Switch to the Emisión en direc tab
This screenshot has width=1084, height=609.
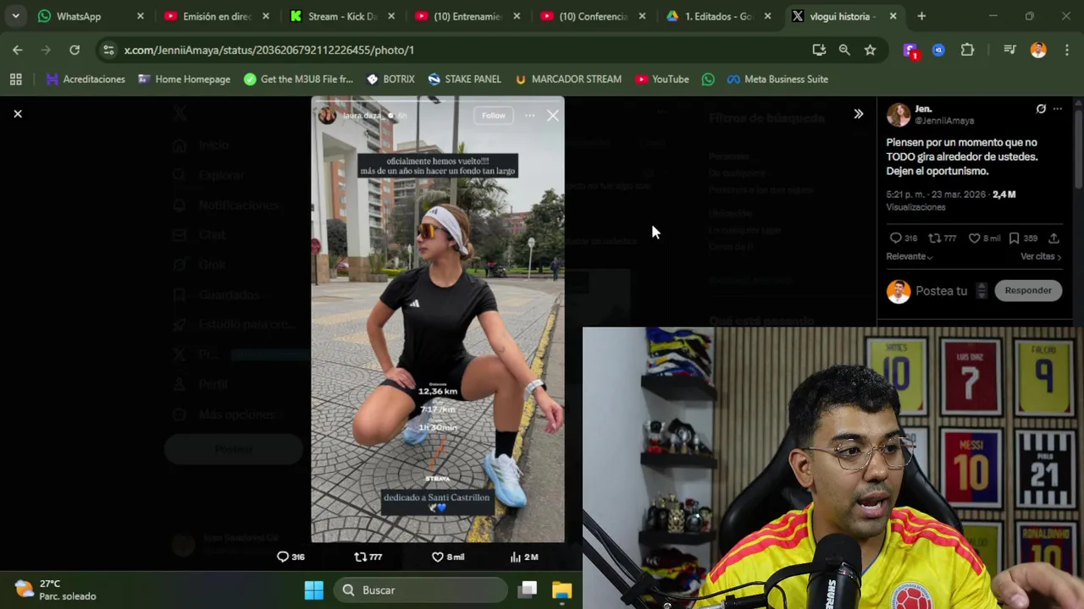click(217, 16)
